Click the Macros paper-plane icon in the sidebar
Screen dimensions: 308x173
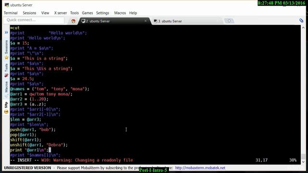click(x=6, y=96)
